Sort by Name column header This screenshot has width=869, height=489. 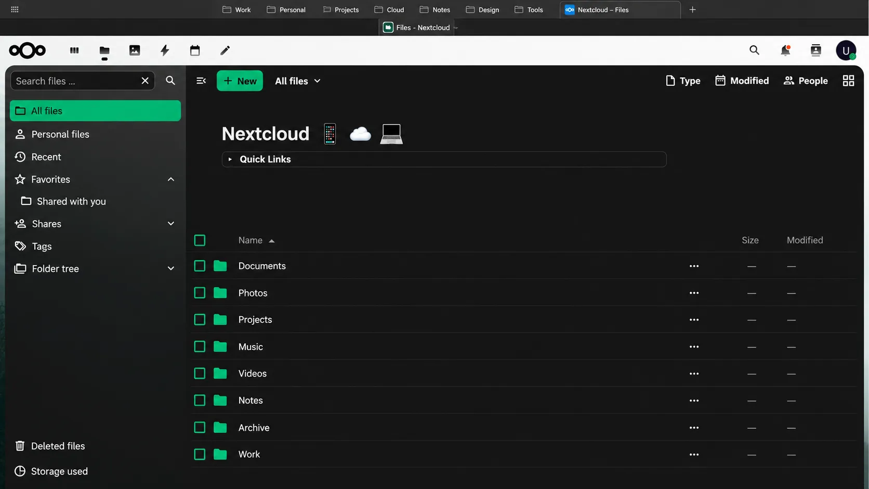(256, 240)
